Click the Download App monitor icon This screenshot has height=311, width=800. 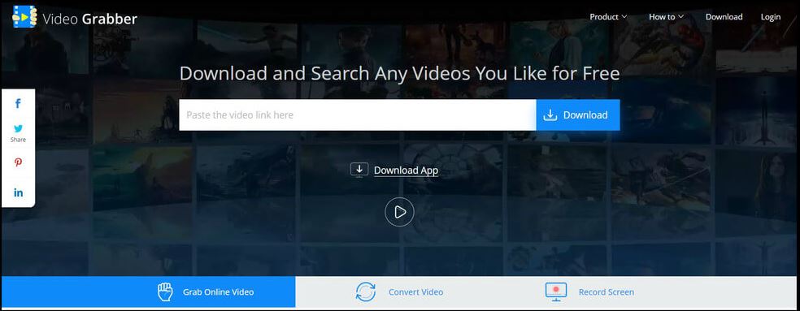[359, 170]
